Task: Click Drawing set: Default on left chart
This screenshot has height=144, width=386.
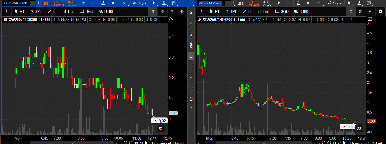Action: click(168, 143)
